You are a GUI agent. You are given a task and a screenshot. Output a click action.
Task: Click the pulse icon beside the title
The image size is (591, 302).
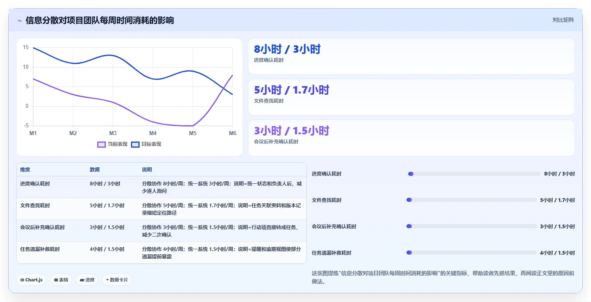[19, 20]
